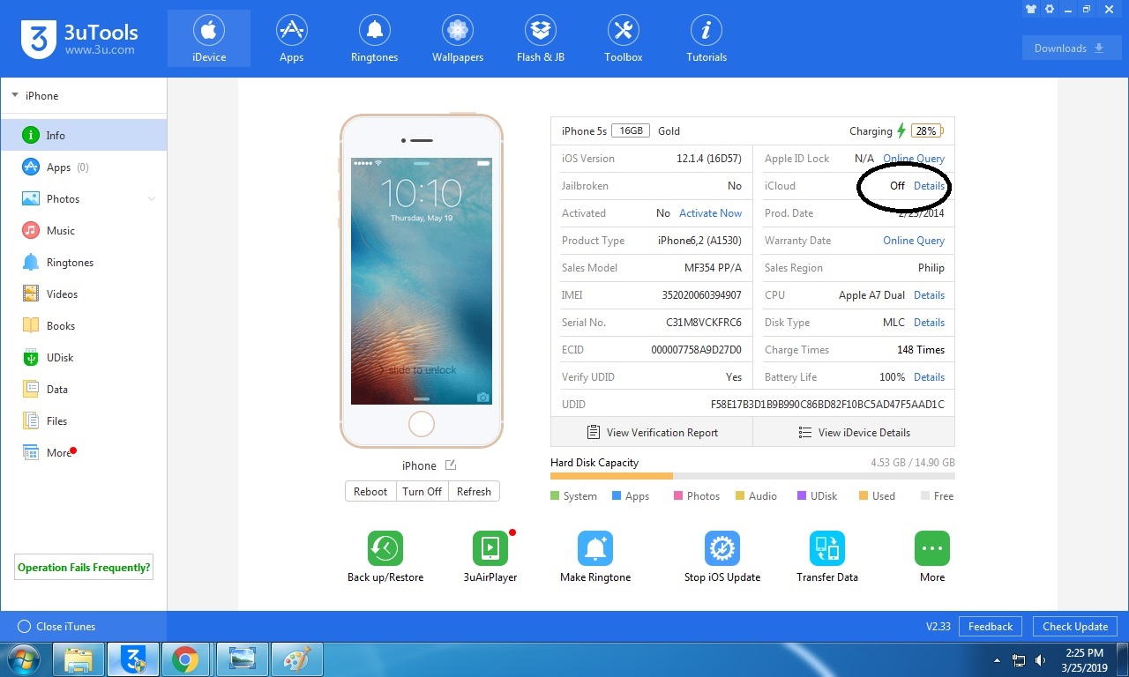This screenshot has width=1129, height=677.
Task: Click Operation Fails Frequently? link
Action: click(x=84, y=568)
